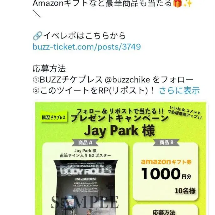215x215 pixels.
Task: Click the Jay Park poster sample image
Action: tap(85, 187)
